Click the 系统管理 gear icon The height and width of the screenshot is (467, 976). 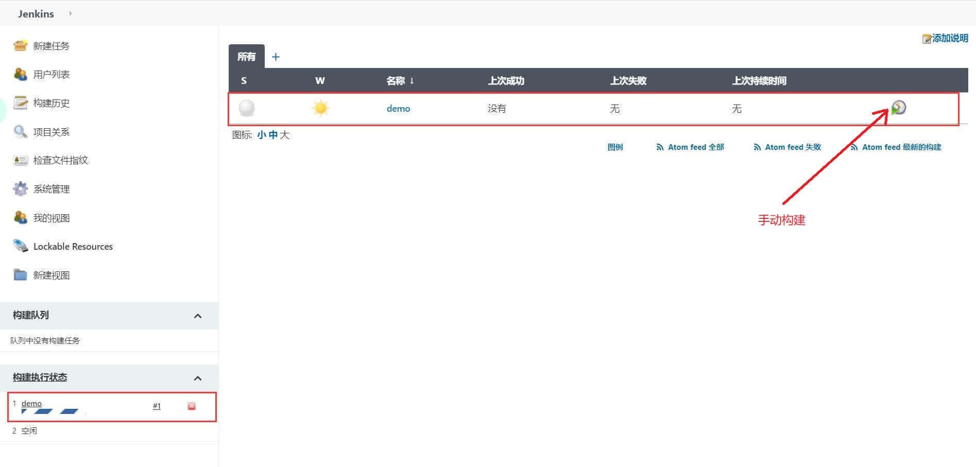point(20,189)
